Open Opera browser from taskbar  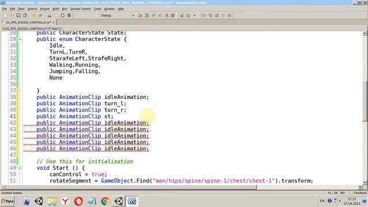(79, 201)
